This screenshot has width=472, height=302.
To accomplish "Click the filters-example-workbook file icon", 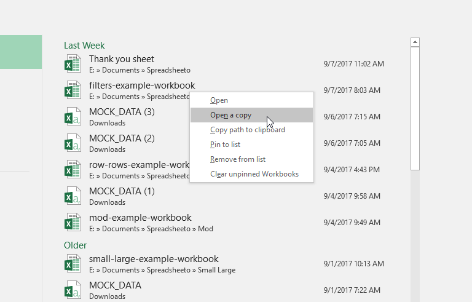I will click(73, 90).
